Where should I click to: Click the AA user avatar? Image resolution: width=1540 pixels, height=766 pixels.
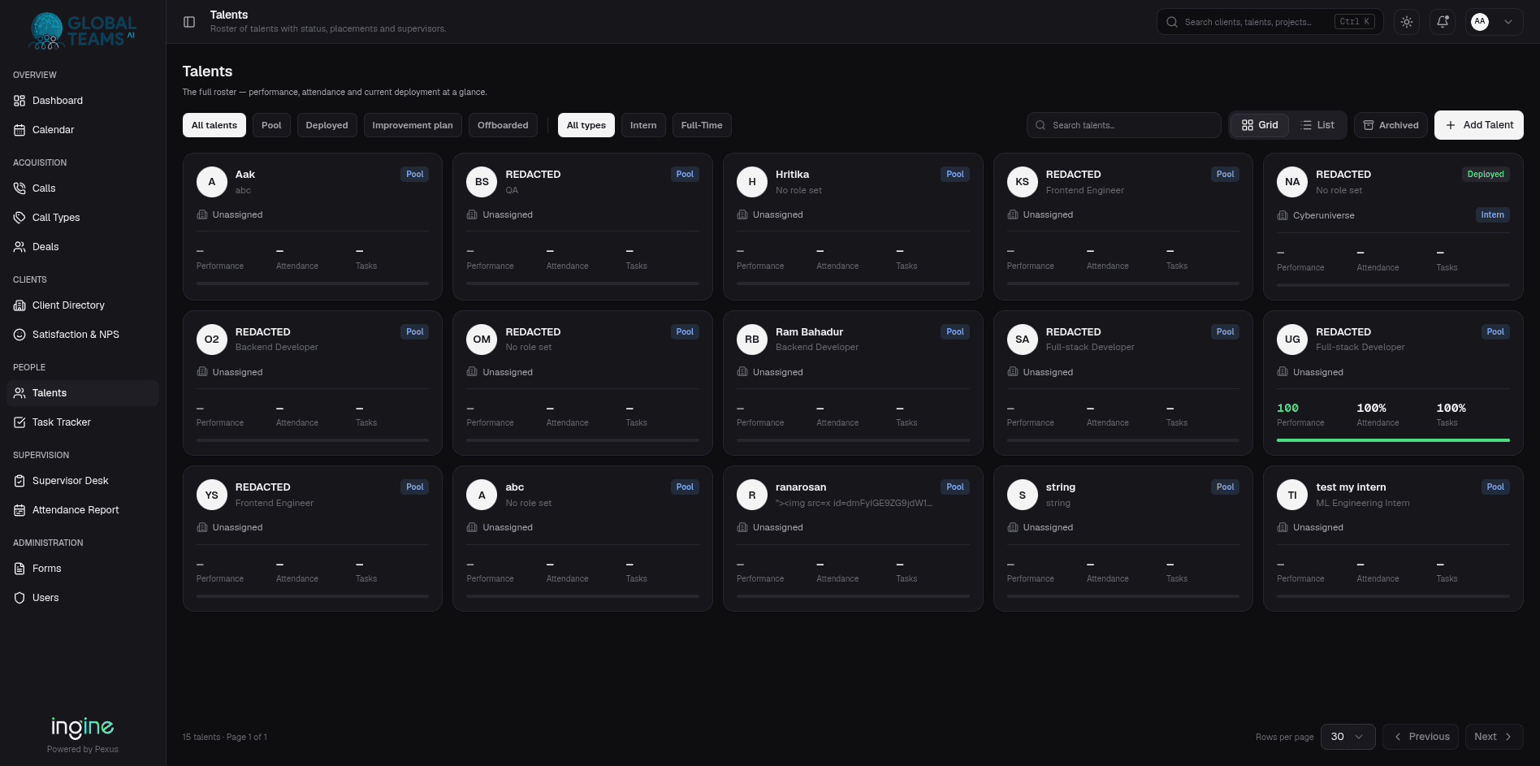1480,22
